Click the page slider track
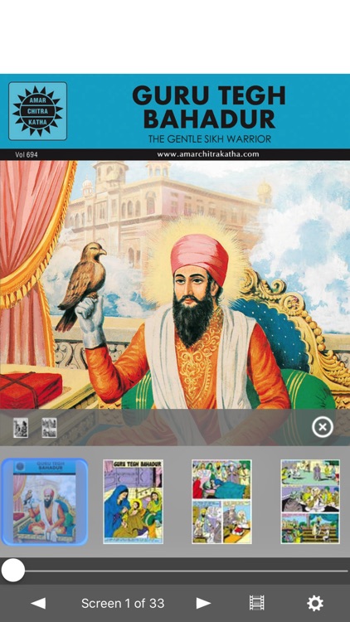 coord(175,571)
